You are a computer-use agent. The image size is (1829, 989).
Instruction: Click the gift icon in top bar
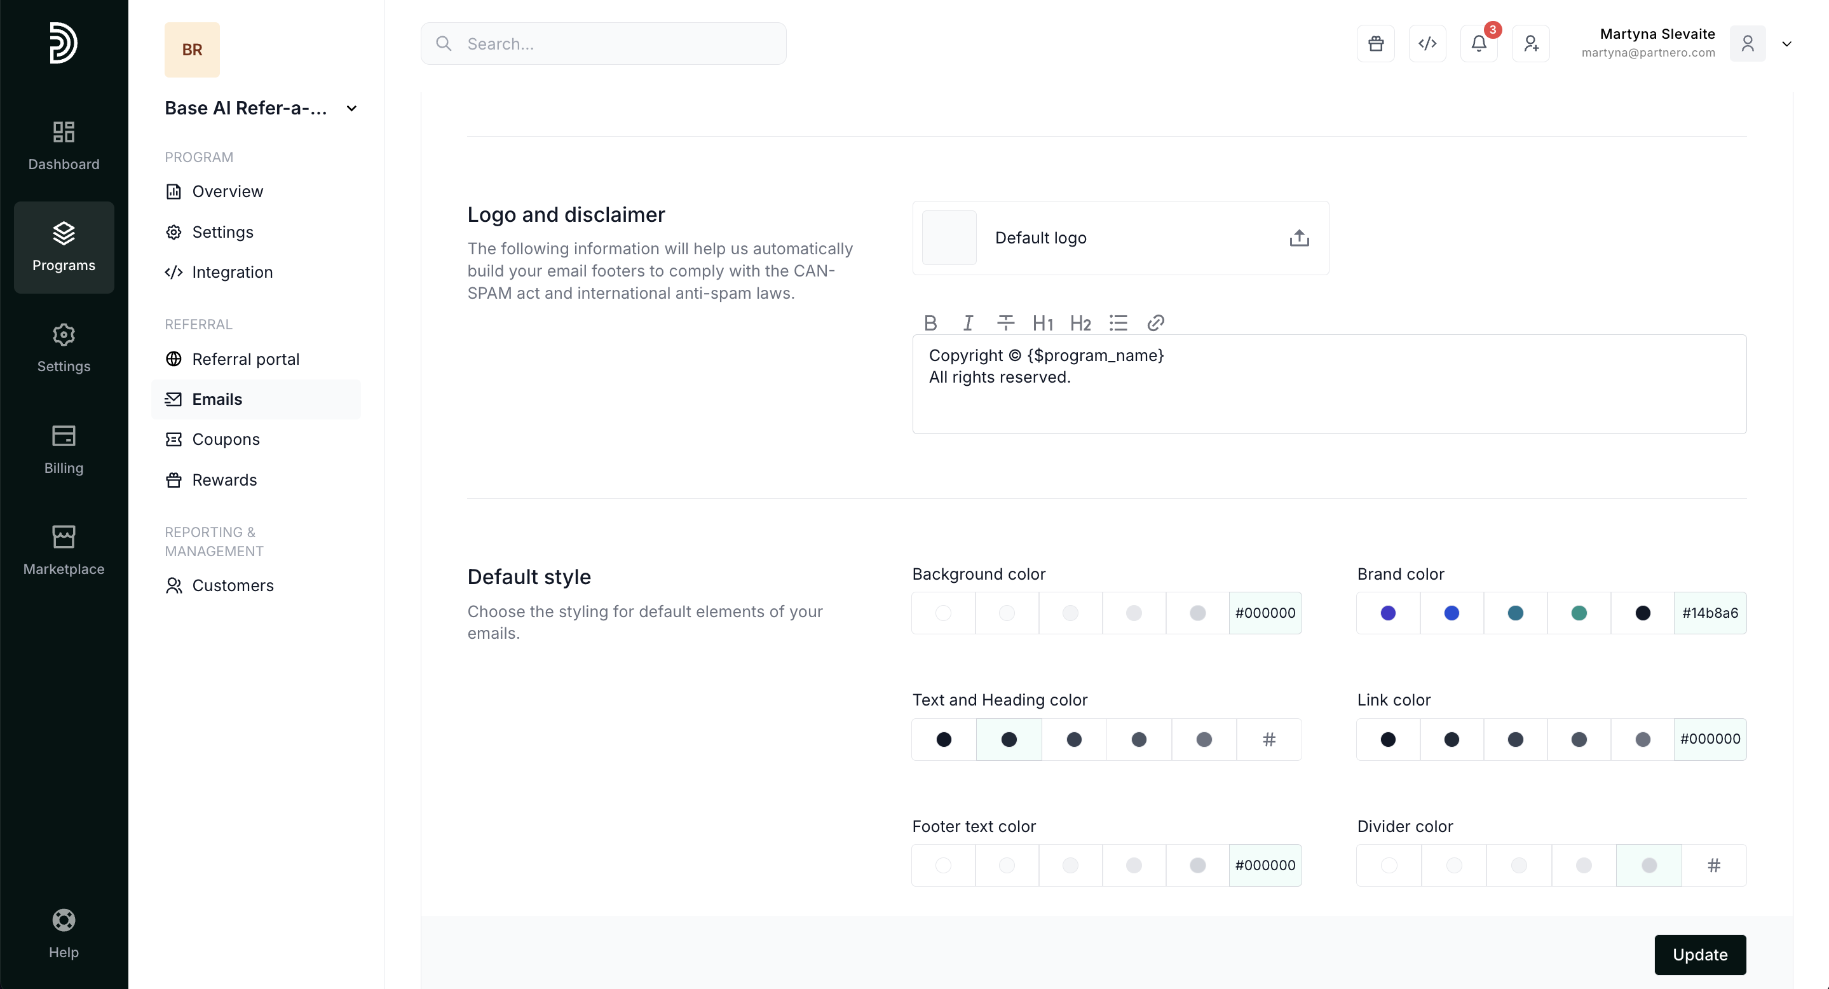pyautogui.click(x=1375, y=44)
